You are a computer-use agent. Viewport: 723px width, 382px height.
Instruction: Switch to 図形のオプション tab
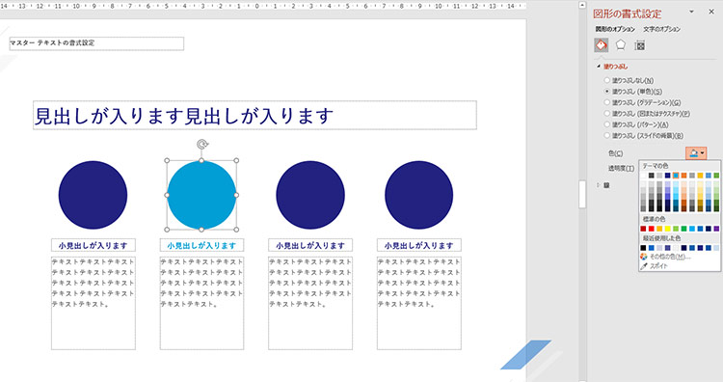615,29
